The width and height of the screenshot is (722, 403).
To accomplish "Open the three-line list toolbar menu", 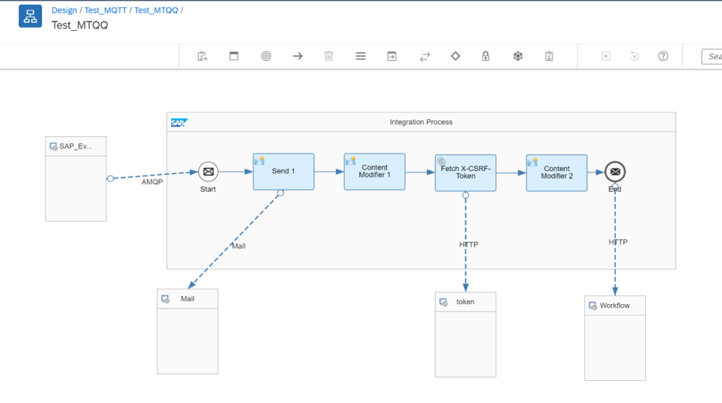I will [x=360, y=56].
